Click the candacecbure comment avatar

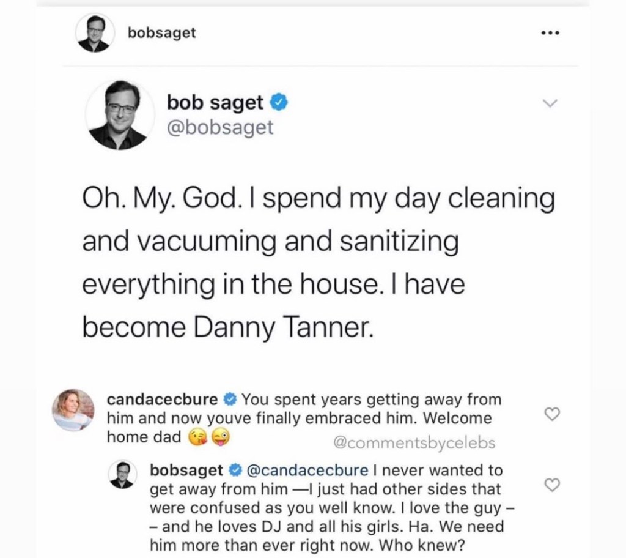(x=75, y=407)
